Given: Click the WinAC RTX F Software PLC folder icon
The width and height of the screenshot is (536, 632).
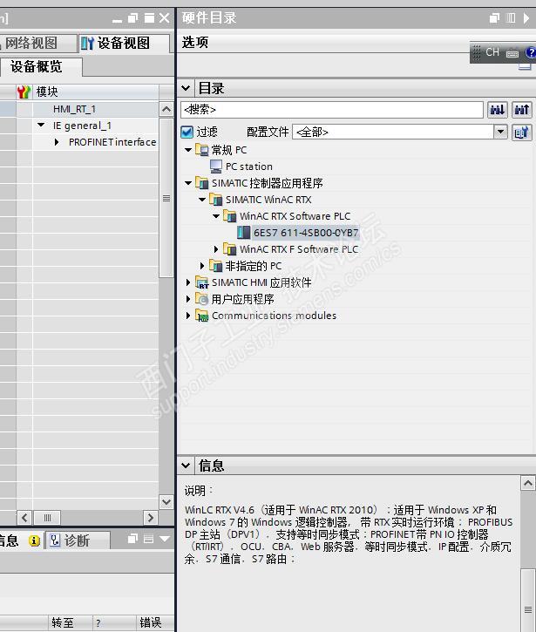Looking at the screenshot, I should [x=230, y=249].
